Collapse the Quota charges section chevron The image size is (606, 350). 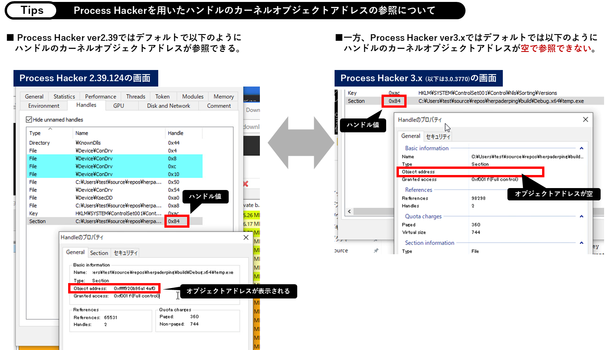tap(581, 216)
